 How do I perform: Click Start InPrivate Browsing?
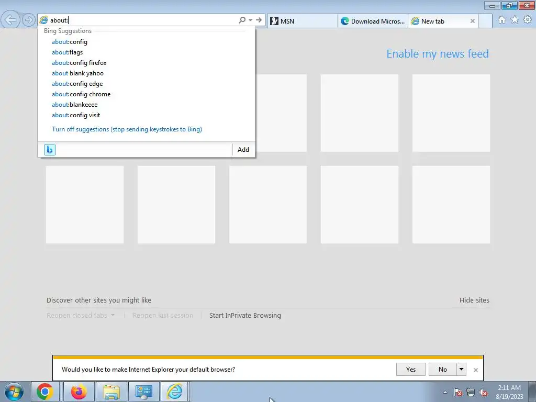(245, 316)
